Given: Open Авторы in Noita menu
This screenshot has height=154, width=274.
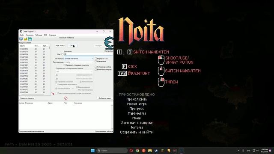Looking at the screenshot, I should coord(137,127).
